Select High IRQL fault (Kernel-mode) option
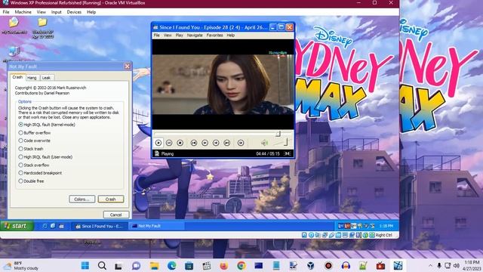Image resolution: width=483 pixels, height=272 pixels. point(47,125)
